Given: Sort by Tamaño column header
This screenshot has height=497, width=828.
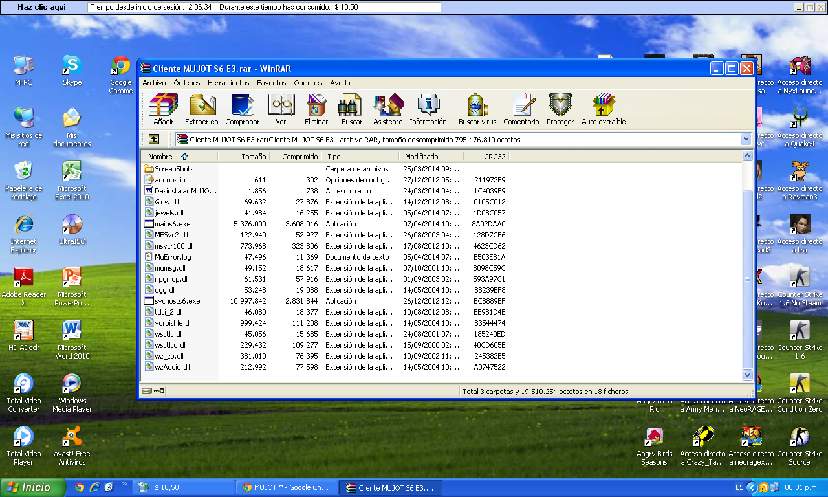Looking at the screenshot, I should click(x=254, y=157).
